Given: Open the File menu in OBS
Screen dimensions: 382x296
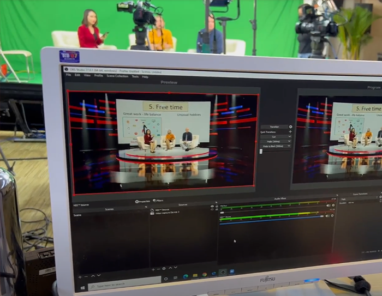Looking at the screenshot, I should [68, 75].
